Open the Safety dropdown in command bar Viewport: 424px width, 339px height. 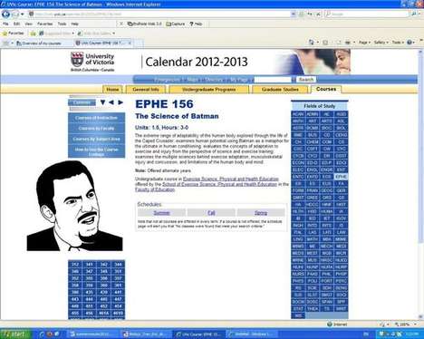click(x=381, y=43)
